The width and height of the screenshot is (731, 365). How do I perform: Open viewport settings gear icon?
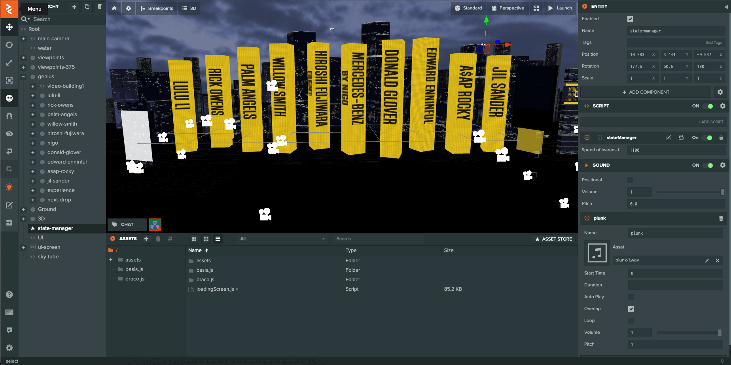click(x=129, y=8)
